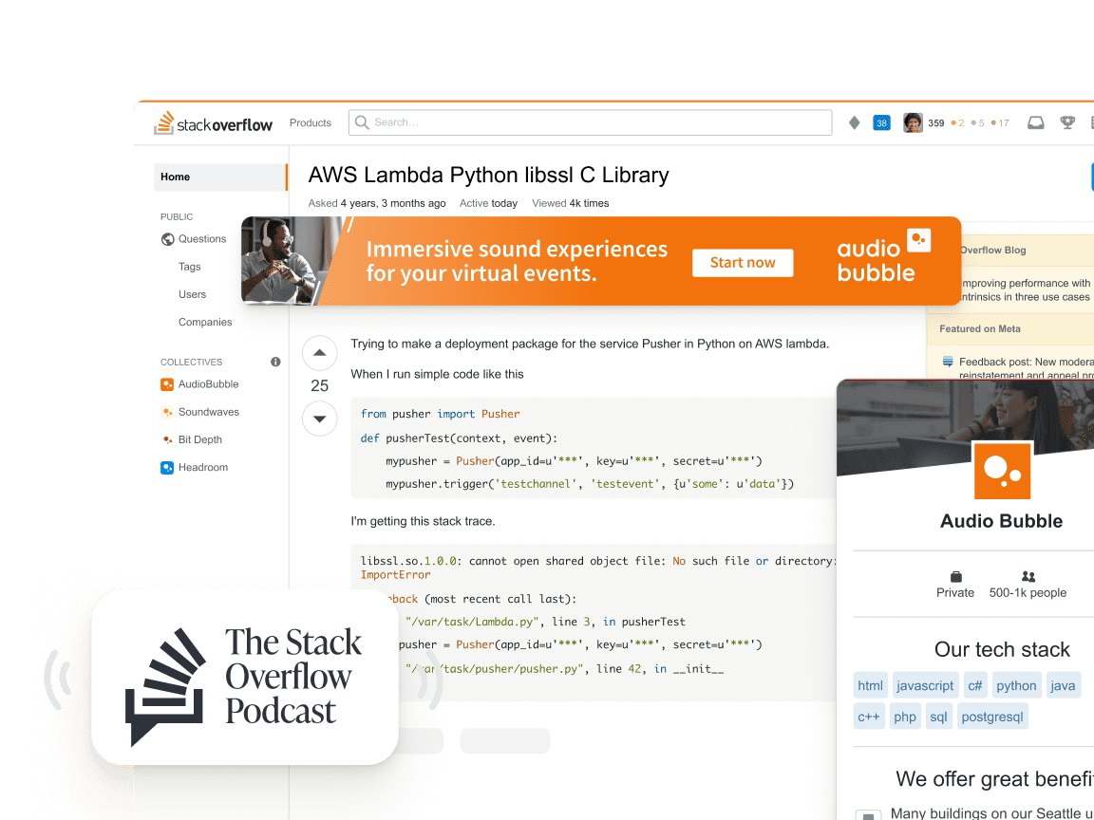Downvote the question
This screenshot has height=820, width=1094.
coord(319,419)
